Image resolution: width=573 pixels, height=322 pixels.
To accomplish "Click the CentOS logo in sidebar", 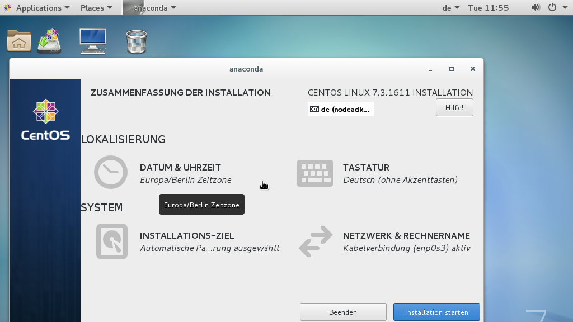I will (45, 121).
